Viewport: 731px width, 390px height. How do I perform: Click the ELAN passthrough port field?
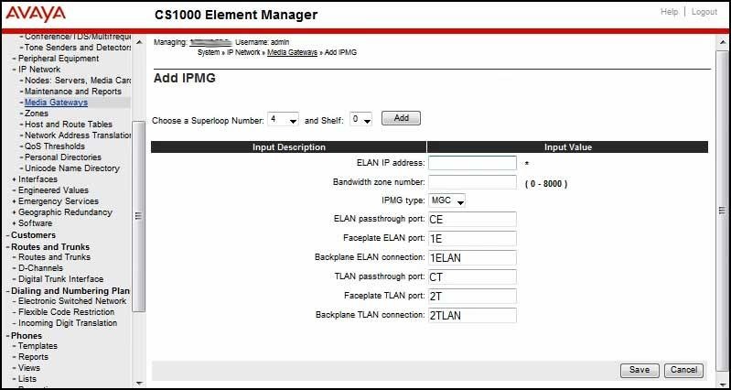pos(472,219)
